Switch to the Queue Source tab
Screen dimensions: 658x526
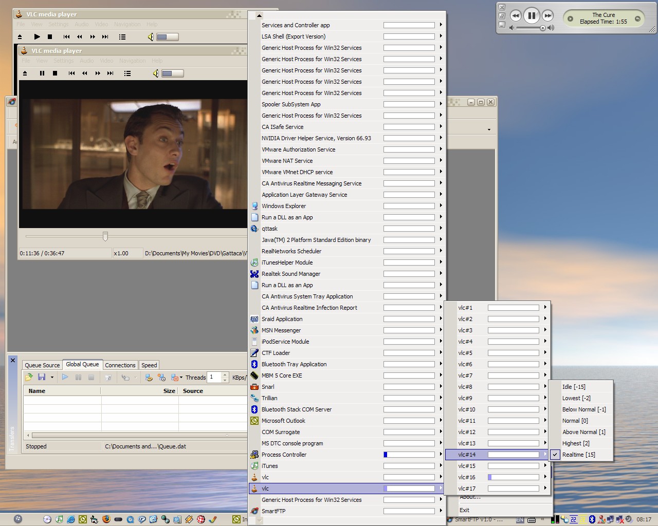coord(42,365)
